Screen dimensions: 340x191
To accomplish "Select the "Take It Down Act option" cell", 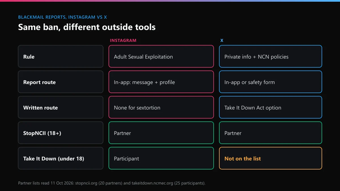I will click(271, 108).
